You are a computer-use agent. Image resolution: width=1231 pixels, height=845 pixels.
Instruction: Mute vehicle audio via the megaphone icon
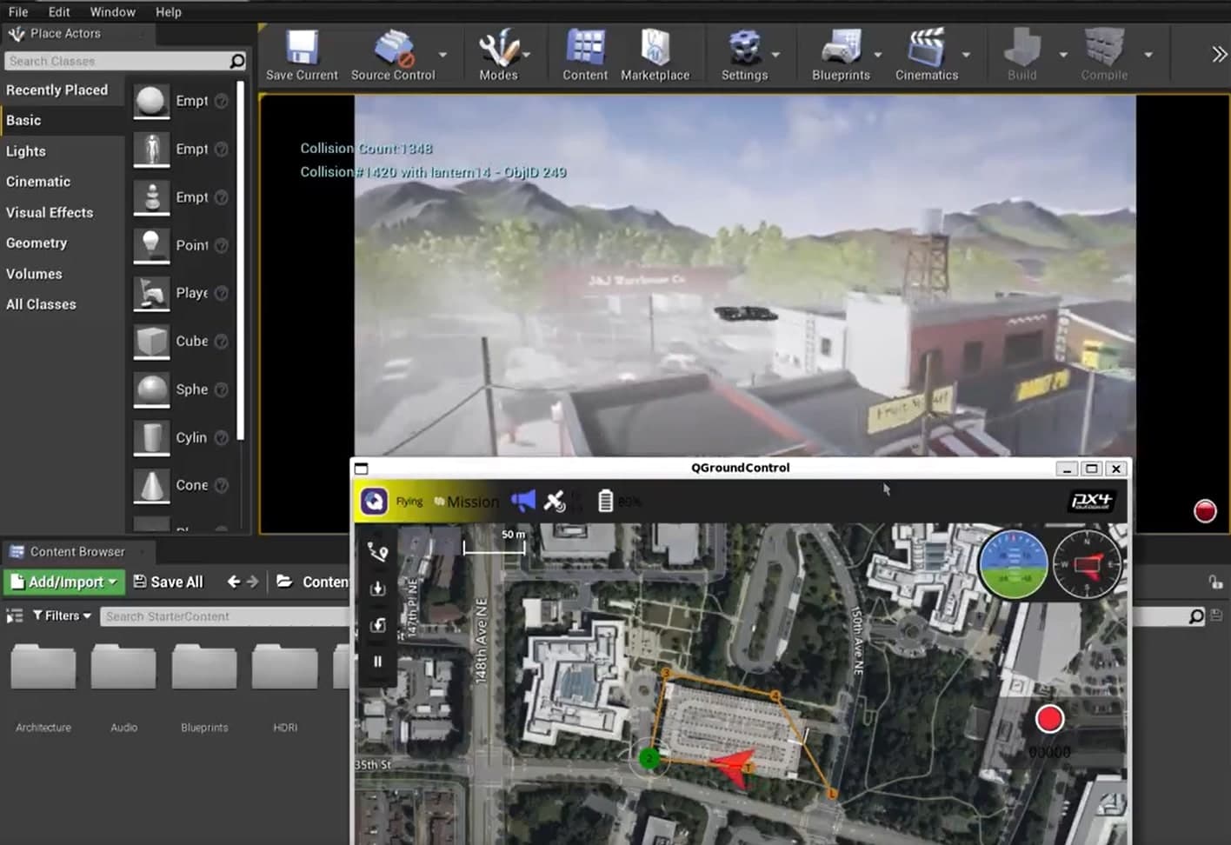(522, 501)
